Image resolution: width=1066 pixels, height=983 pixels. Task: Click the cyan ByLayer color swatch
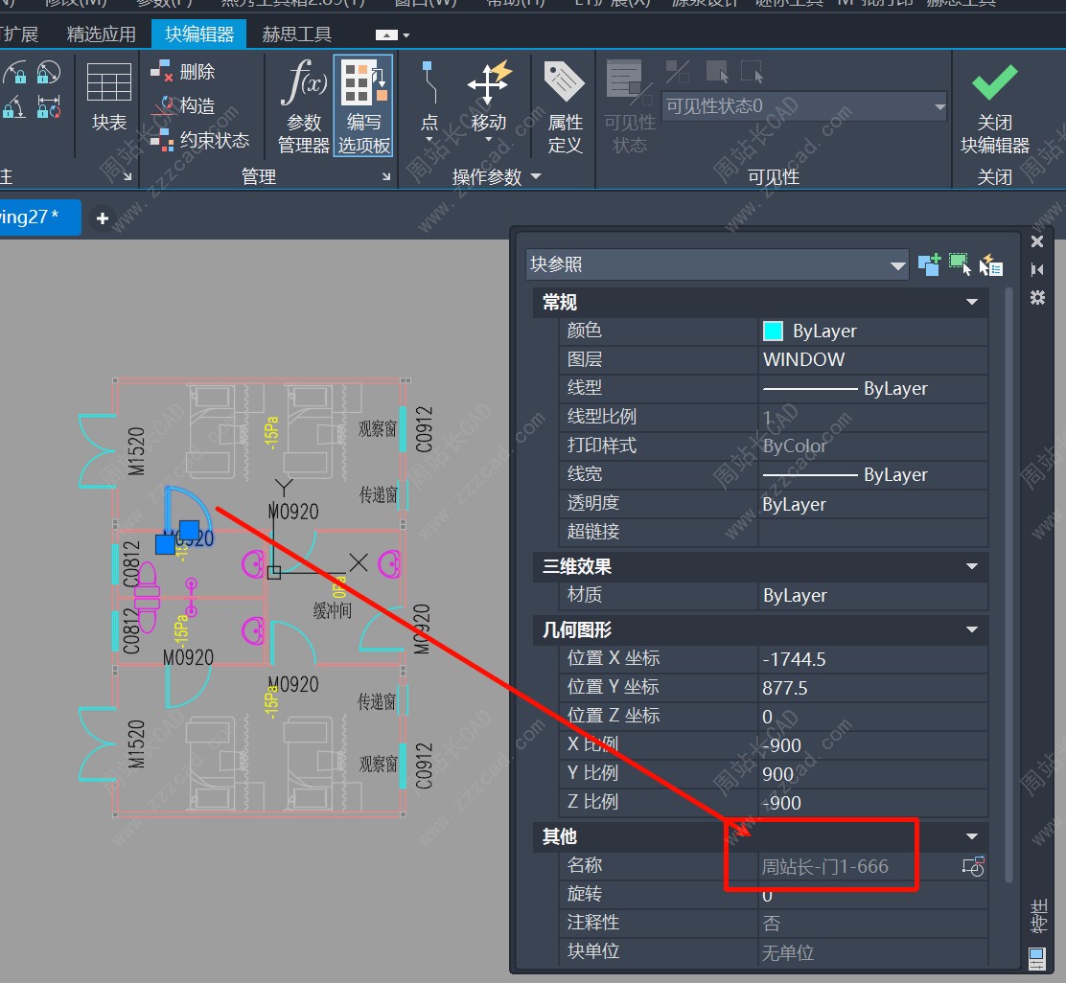773,331
